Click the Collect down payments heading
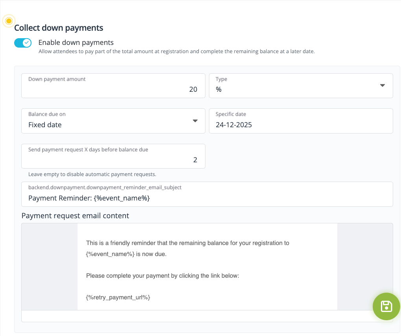This screenshot has height=336, width=401. tap(58, 28)
